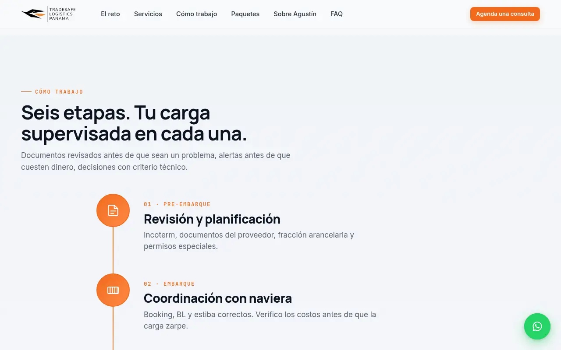The image size is (561, 350).
Task: Select the 'Revisión y planificación' heading
Action: pos(212,219)
